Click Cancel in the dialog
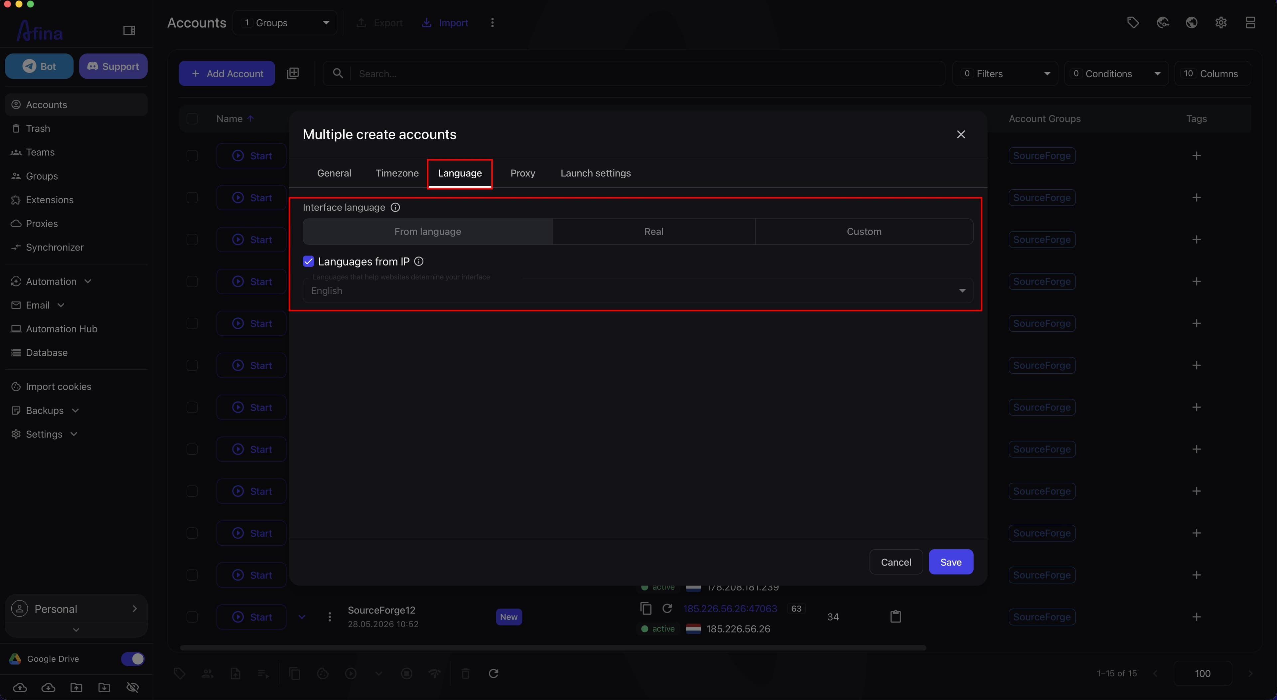 (896, 562)
